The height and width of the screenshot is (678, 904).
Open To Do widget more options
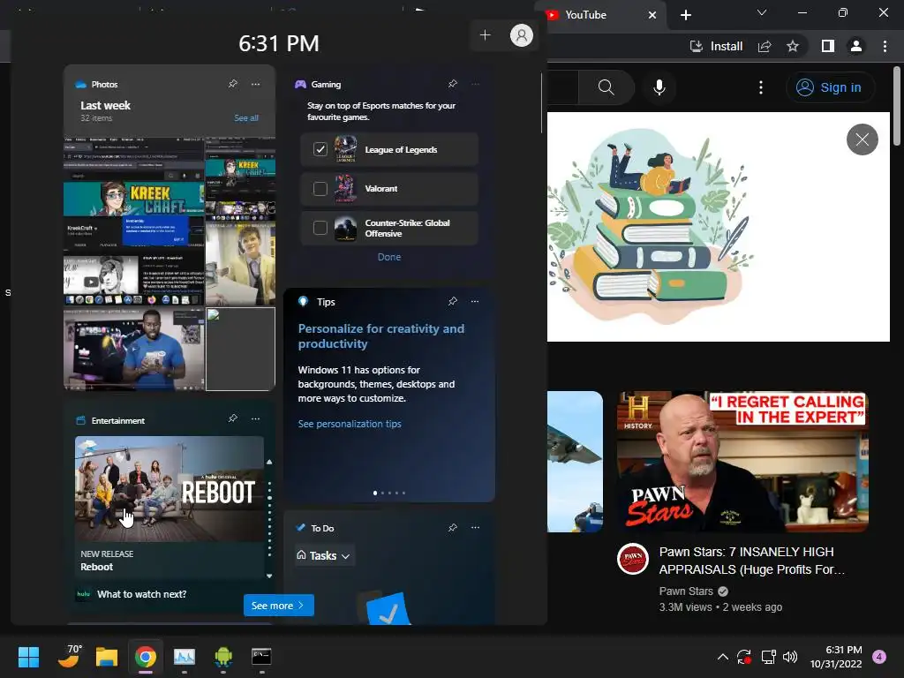(475, 528)
